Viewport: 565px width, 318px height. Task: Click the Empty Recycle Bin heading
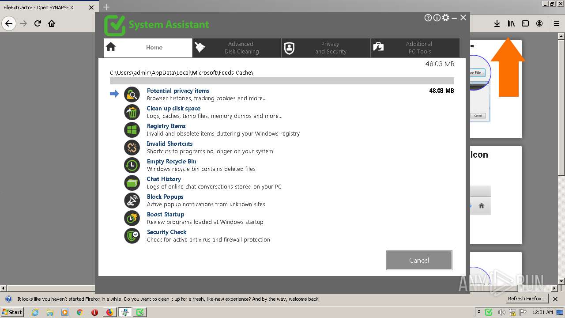click(171, 161)
